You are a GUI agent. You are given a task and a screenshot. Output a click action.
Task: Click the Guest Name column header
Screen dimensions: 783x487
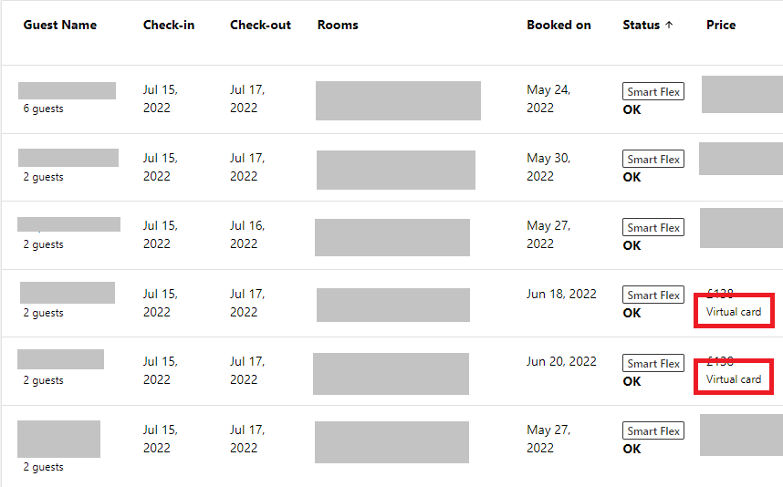(x=60, y=25)
